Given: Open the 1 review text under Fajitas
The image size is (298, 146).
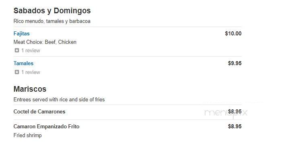Looking at the screenshot, I should coord(31,51).
